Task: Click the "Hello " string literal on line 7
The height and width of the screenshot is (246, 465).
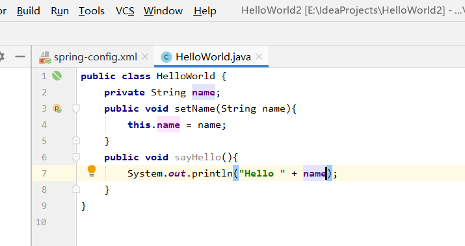Action: tap(262, 173)
